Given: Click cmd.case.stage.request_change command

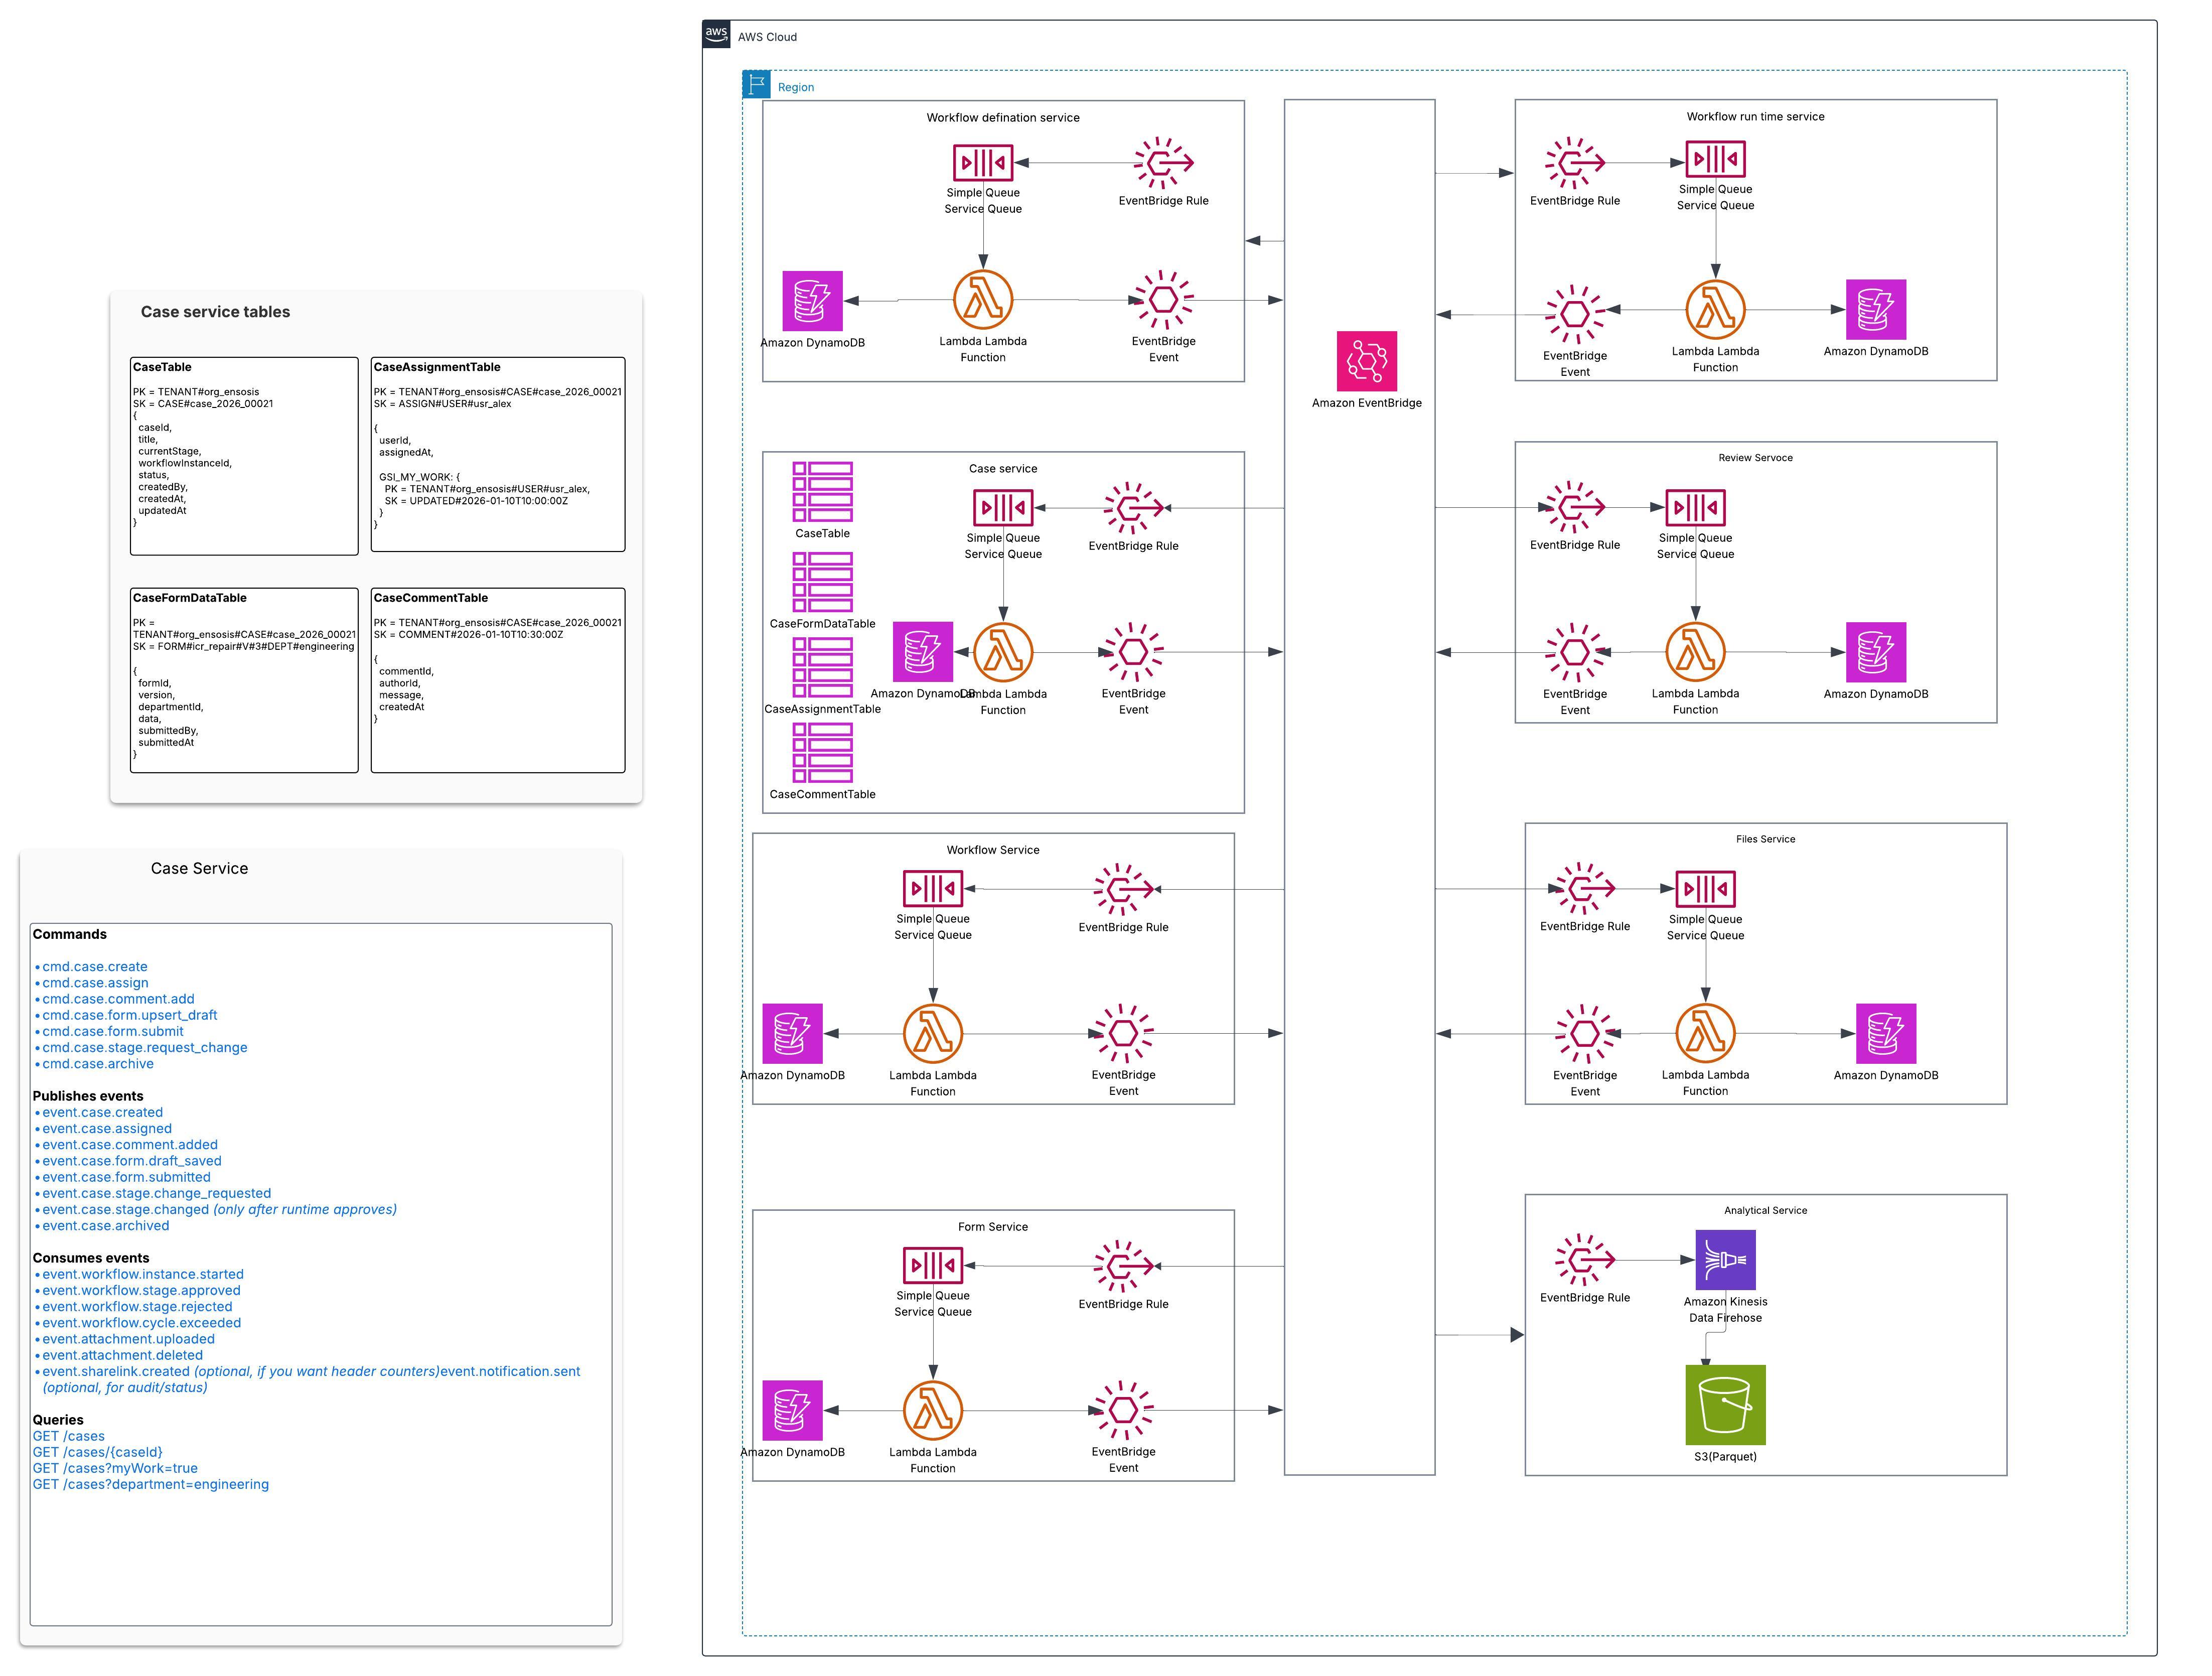Looking at the screenshot, I should [x=144, y=1047].
